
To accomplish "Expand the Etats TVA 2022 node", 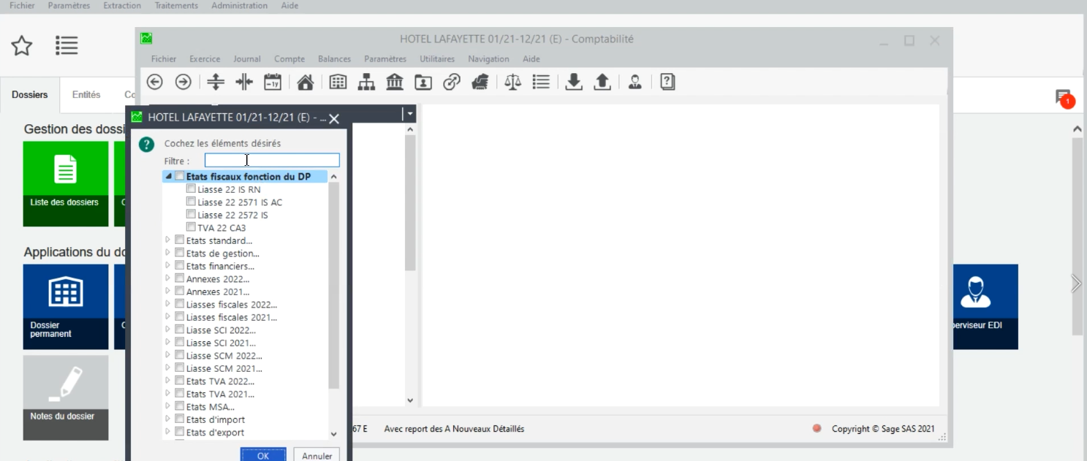I will (168, 381).
